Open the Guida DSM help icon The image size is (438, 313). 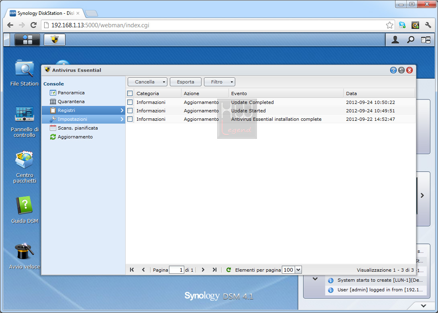24,210
